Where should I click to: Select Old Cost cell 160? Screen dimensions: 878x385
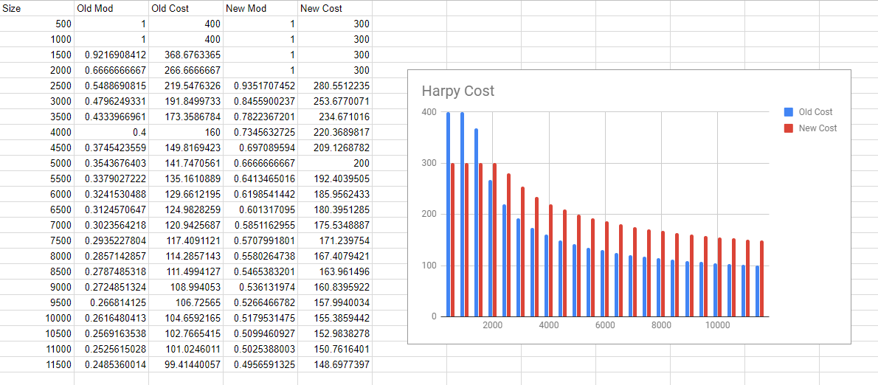(186, 133)
